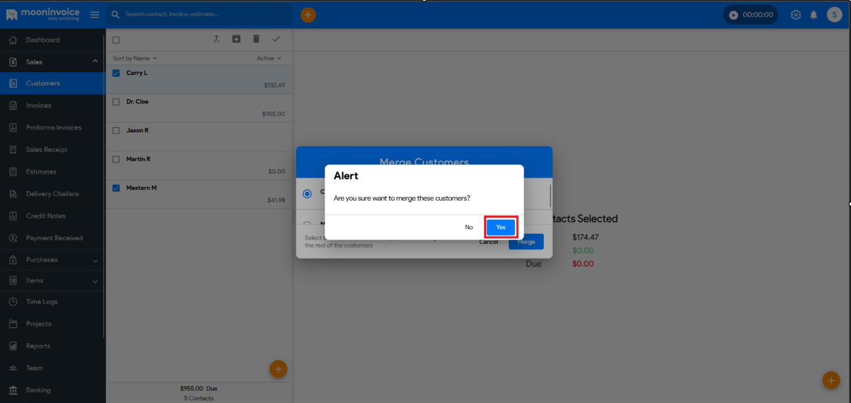Start the timer play button
851x403 pixels.
click(733, 15)
